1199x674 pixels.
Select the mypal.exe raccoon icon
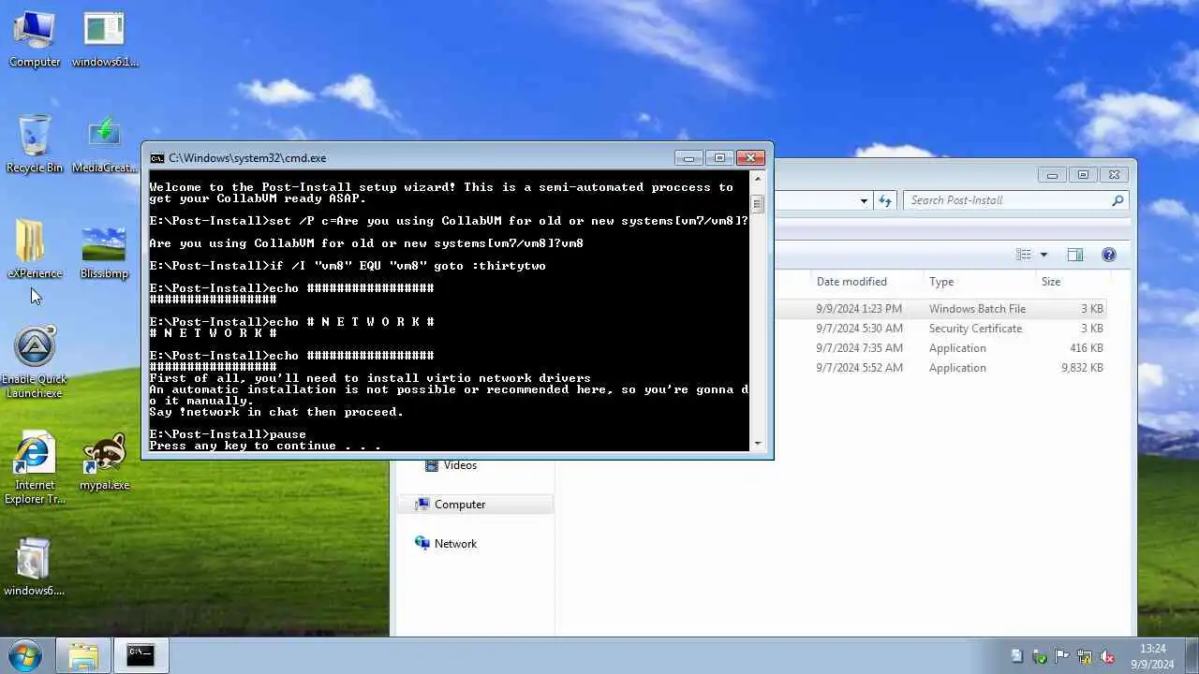(x=104, y=462)
